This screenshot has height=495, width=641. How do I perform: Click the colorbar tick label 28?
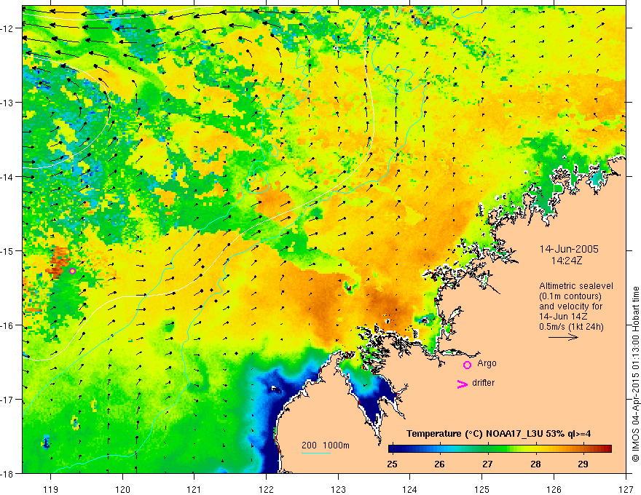coord(535,464)
